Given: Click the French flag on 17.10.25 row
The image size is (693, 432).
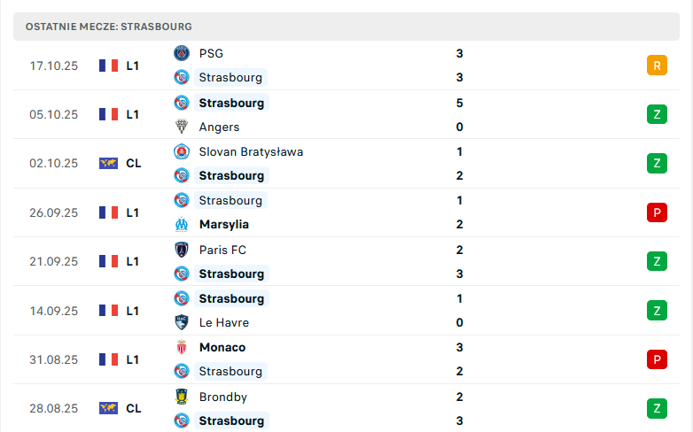Looking at the screenshot, I should [x=109, y=66].
